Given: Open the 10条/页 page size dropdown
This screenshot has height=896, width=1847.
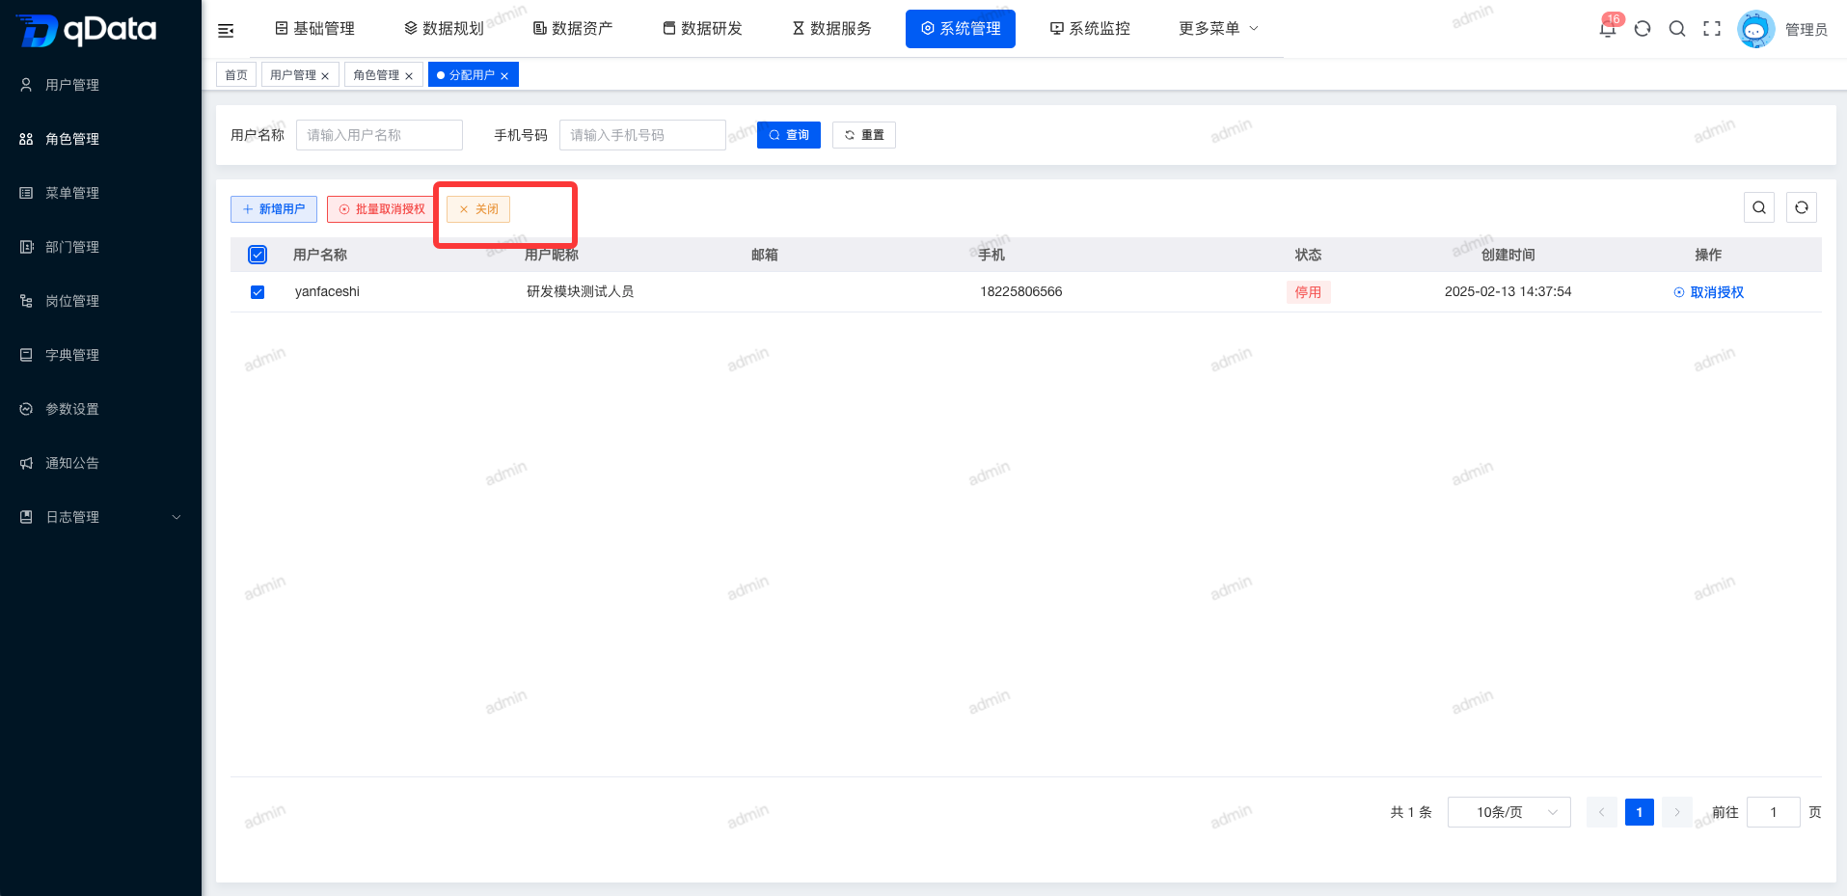Looking at the screenshot, I should (x=1509, y=812).
